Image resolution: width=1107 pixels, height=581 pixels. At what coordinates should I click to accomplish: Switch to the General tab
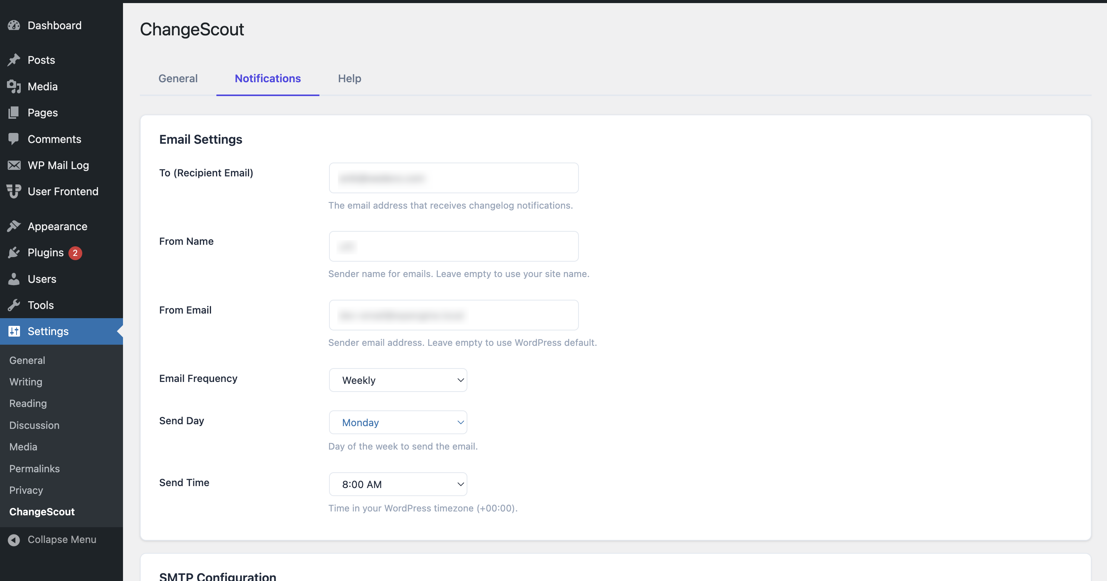(x=178, y=78)
